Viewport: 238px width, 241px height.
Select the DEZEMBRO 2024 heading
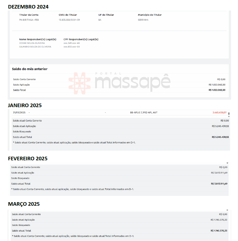pos(28,7)
